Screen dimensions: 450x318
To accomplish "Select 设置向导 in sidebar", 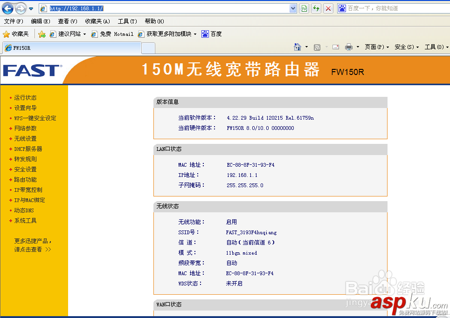I will click(25, 108).
